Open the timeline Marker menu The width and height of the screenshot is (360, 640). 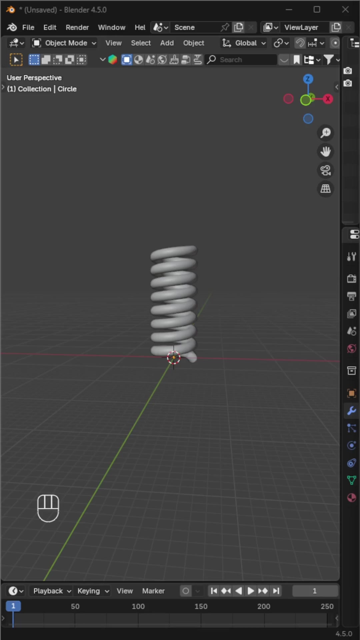tap(153, 591)
